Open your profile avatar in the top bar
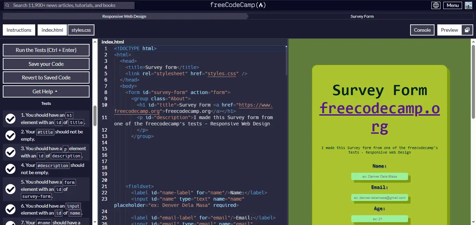 (468, 5)
